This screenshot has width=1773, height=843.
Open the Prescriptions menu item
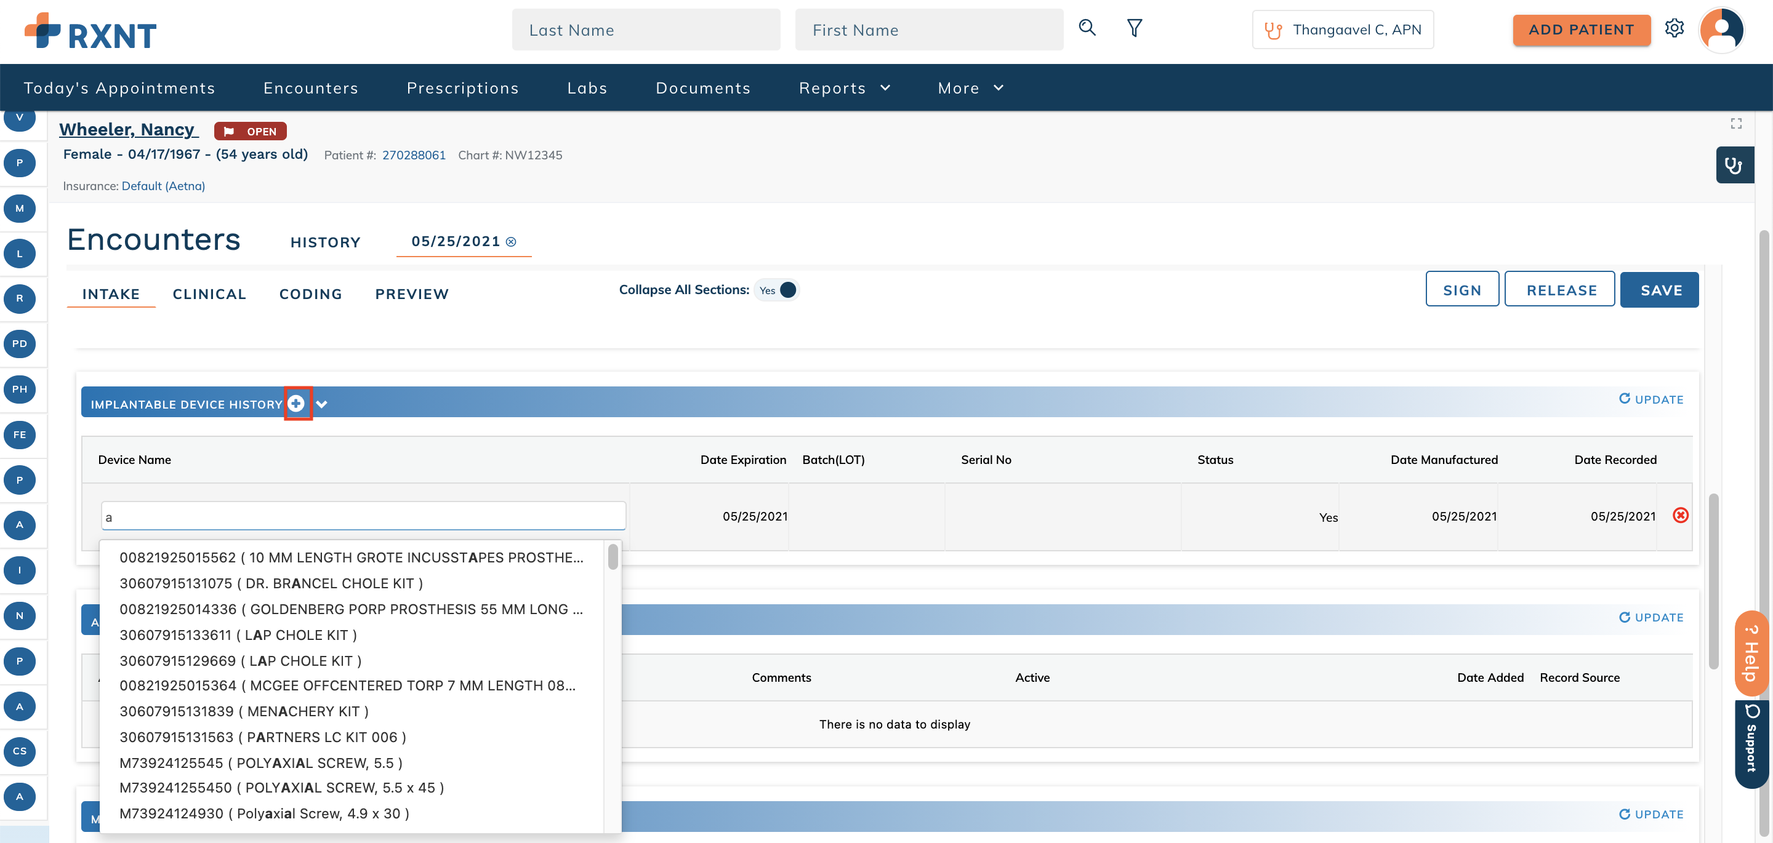pyautogui.click(x=462, y=88)
